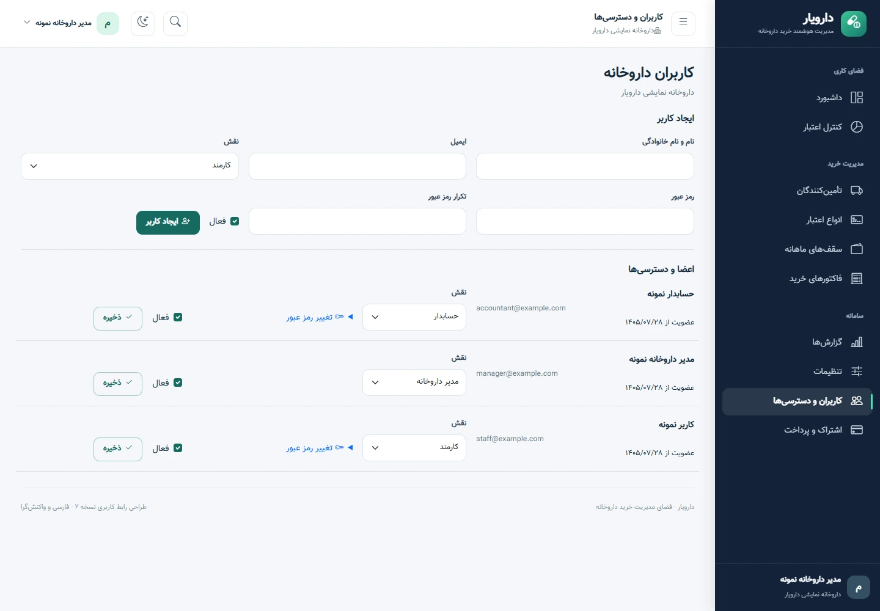Click the سقف‌های ماهانه wallet icon

tap(857, 249)
